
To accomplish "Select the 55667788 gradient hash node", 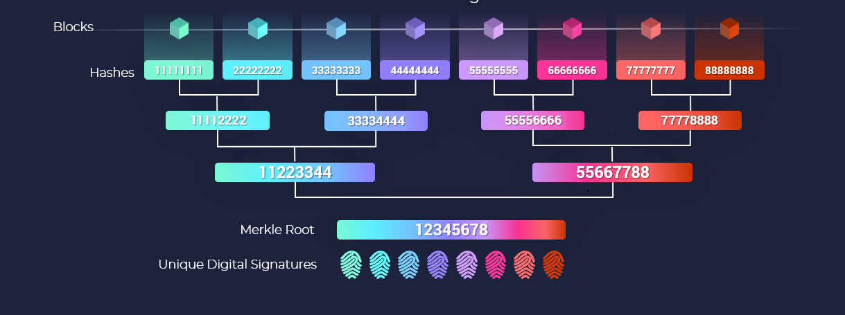I will coord(612,172).
